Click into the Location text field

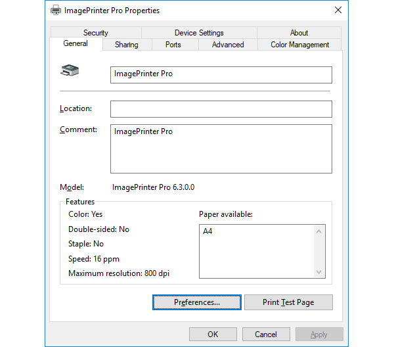[221, 109]
